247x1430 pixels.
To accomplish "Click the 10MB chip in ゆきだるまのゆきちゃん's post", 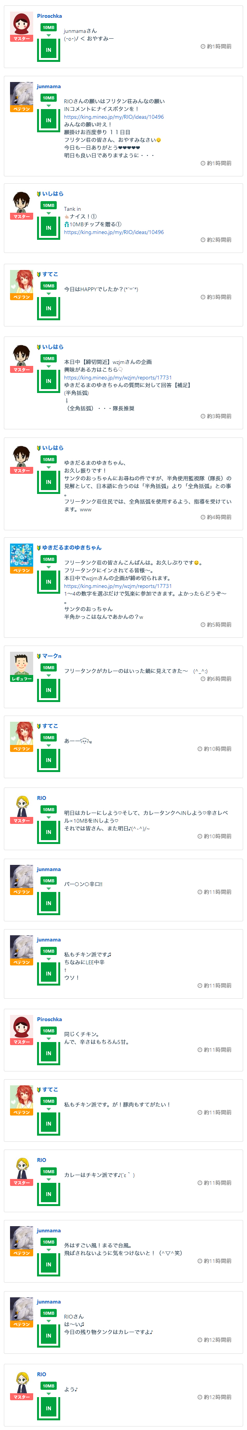I will [49, 560].
